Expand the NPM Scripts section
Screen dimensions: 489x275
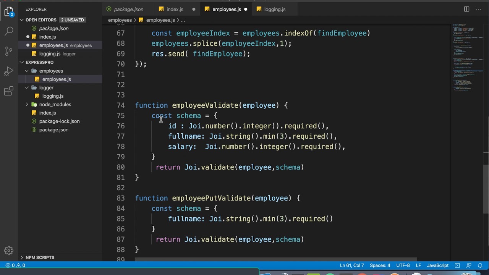click(x=40, y=257)
